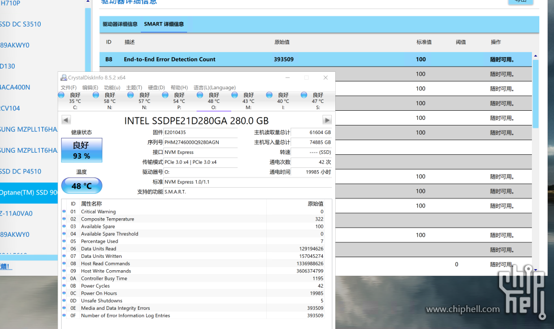Select Z-11A0VA0 drive in background list

coord(16,214)
